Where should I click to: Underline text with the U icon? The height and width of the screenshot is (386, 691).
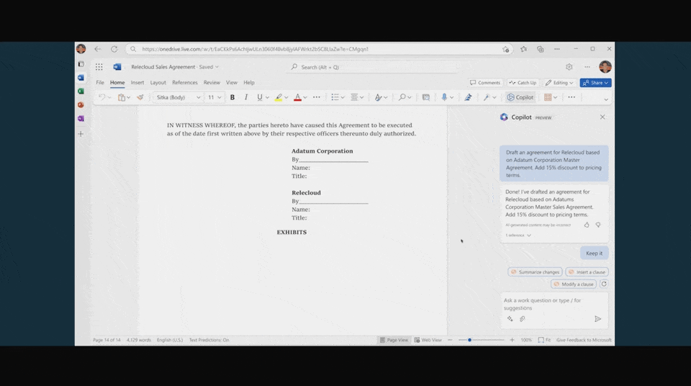point(260,97)
